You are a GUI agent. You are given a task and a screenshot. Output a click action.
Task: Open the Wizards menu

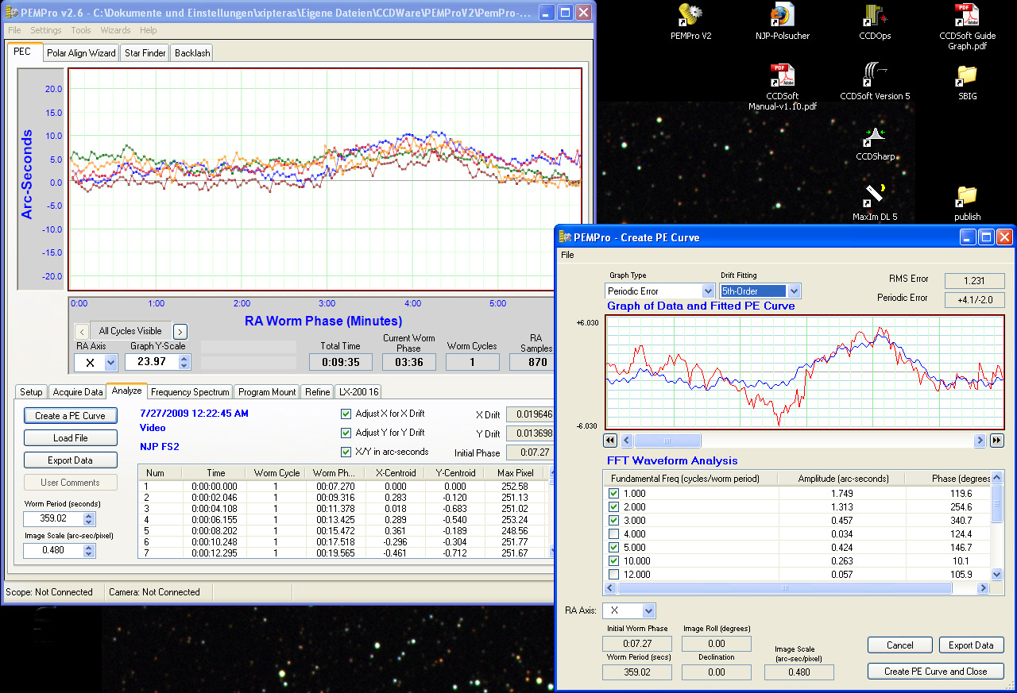coord(115,30)
